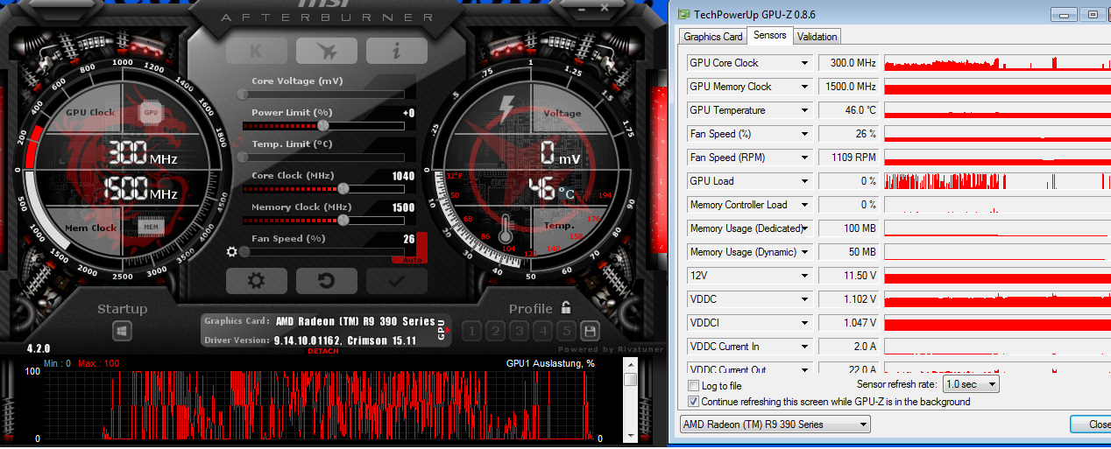The width and height of the screenshot is (1111, 449).
Task: Open the GPU Memory Clock sensor dropdown
Action: coord(804,87)
